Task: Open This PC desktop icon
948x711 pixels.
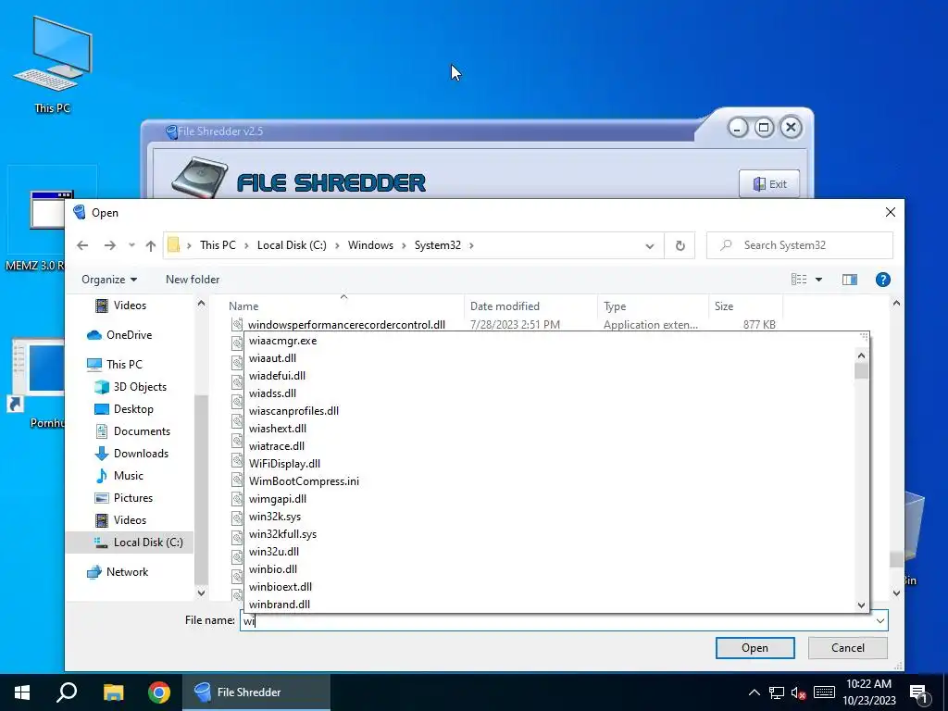Action: click(53, 66)
